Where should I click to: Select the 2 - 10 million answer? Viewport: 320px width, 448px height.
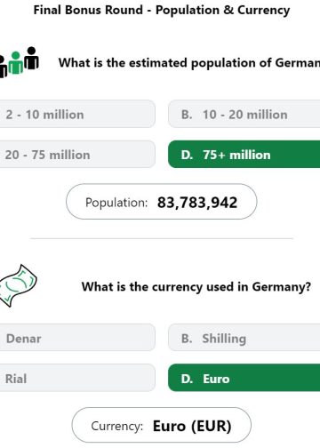coord(77,114)
